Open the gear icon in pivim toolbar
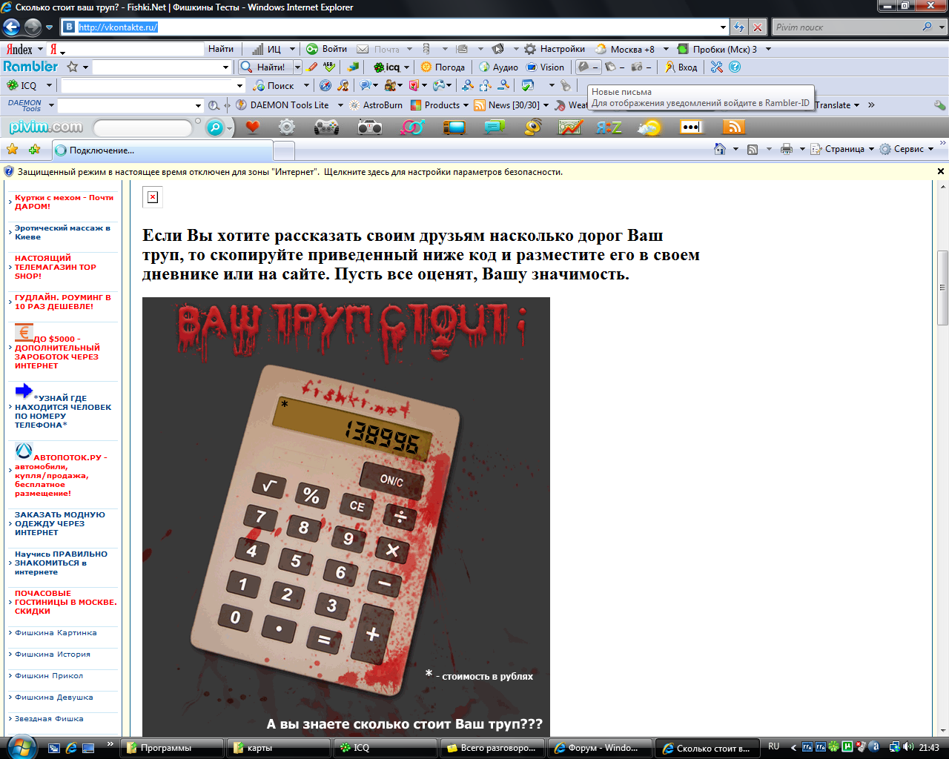949x759 pixels. [287, 127]
